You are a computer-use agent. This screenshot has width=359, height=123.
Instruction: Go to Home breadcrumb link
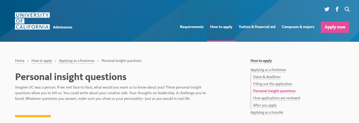pyautogui.click(x=20, y=61)
